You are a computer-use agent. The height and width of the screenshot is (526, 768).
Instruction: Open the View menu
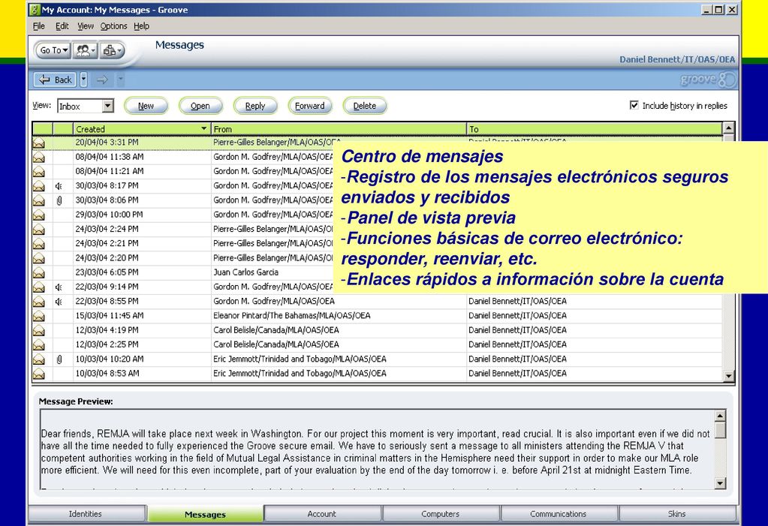click(86, 26)
